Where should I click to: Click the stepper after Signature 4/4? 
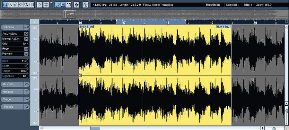coord(28,76)
